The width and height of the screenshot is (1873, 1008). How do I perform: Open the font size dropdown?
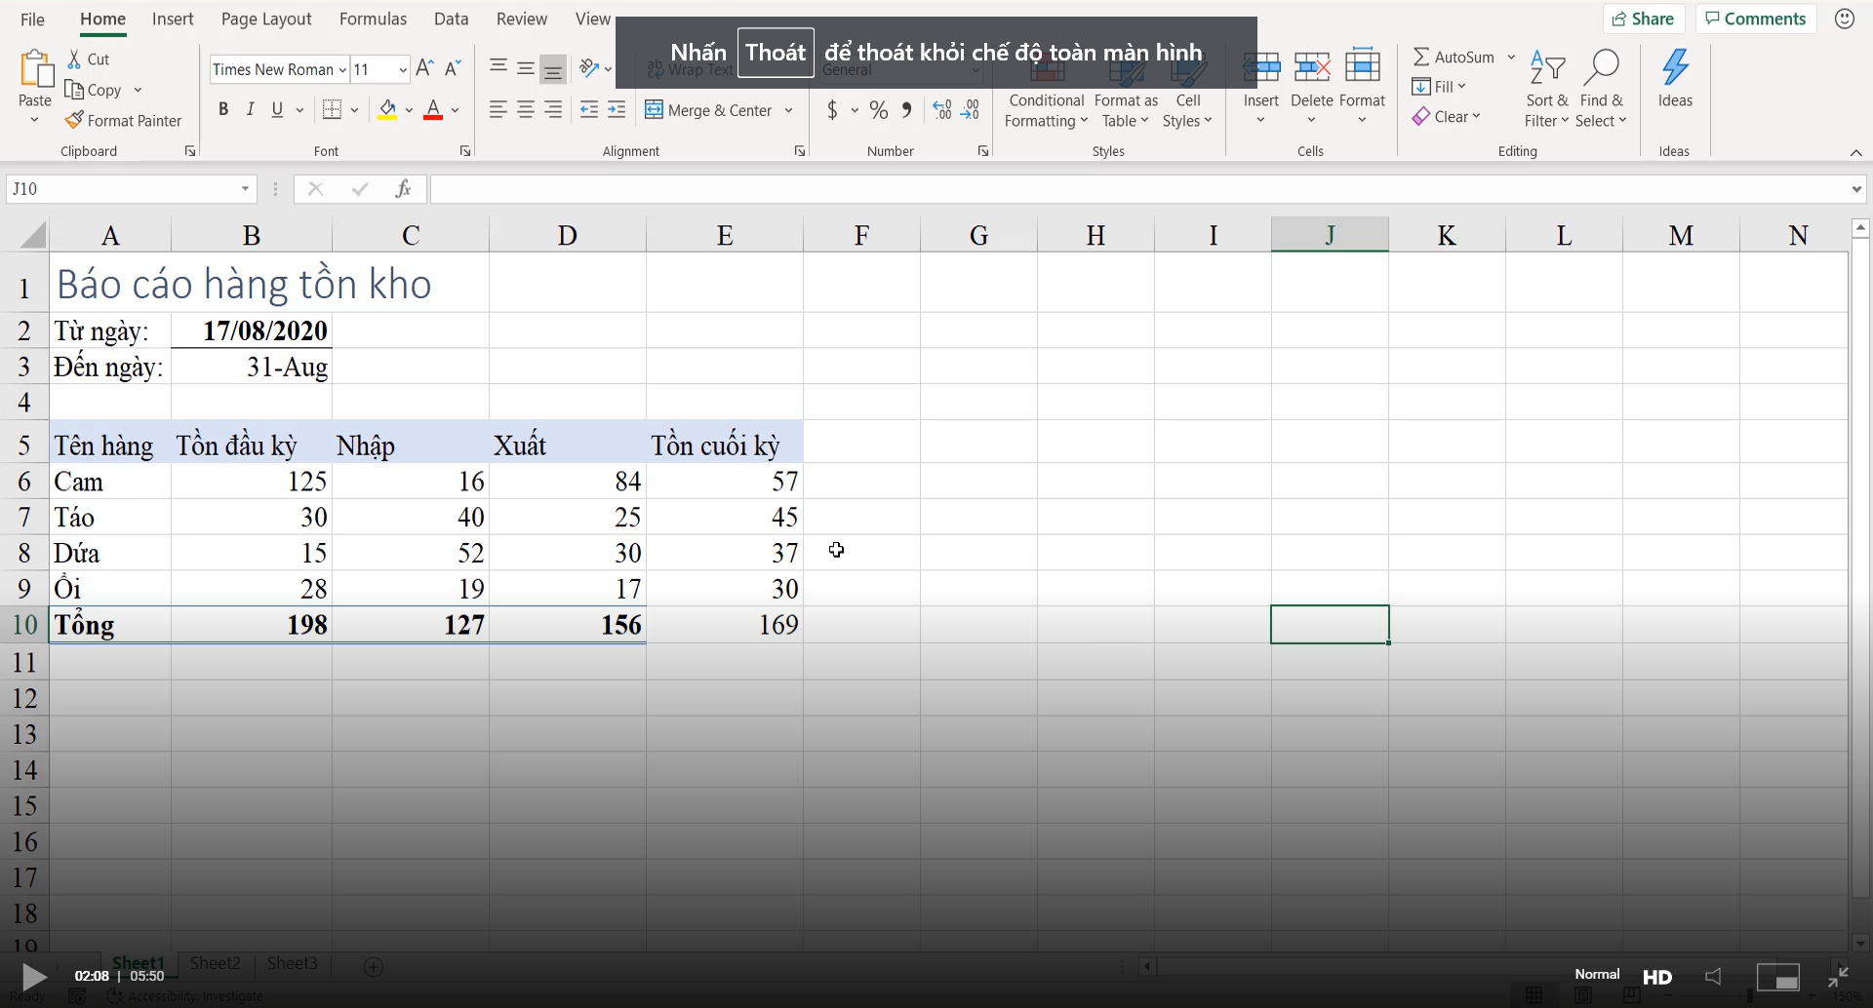click(x=402, y=69)
